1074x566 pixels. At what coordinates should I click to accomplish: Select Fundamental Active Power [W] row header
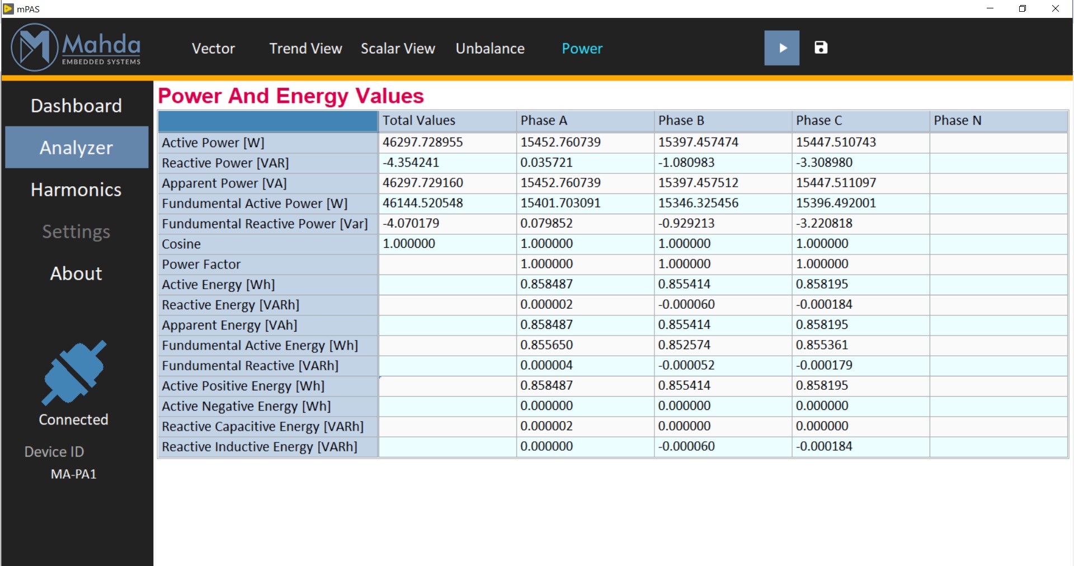(268, 204)
